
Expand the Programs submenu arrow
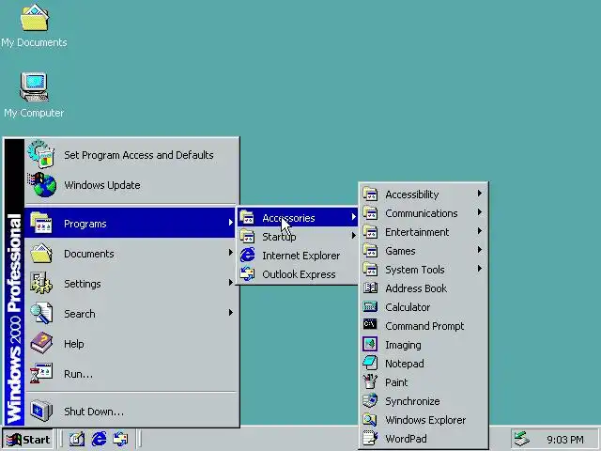(230, 222)
